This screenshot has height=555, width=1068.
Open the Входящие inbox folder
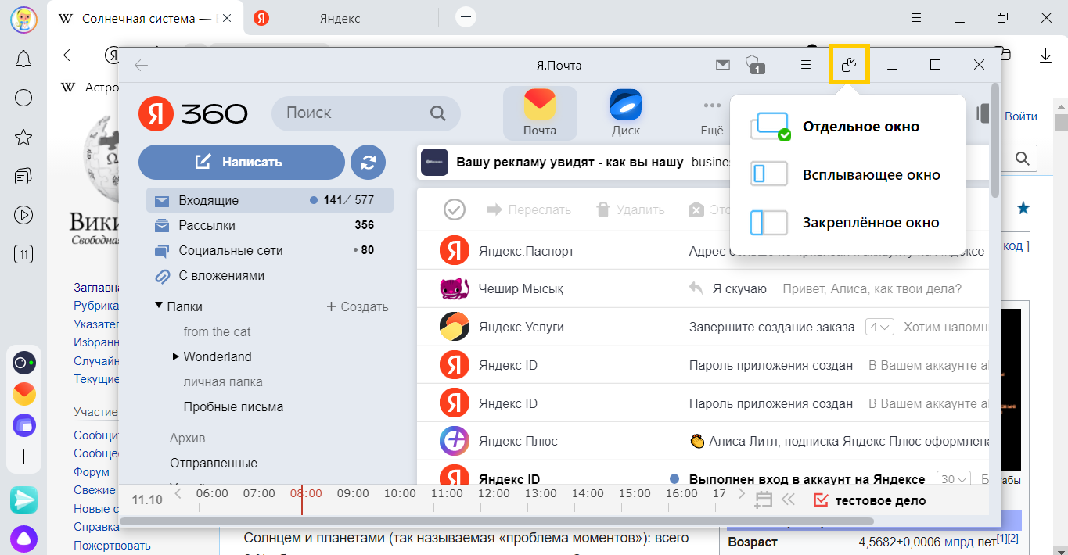click(x=208, y=200)
